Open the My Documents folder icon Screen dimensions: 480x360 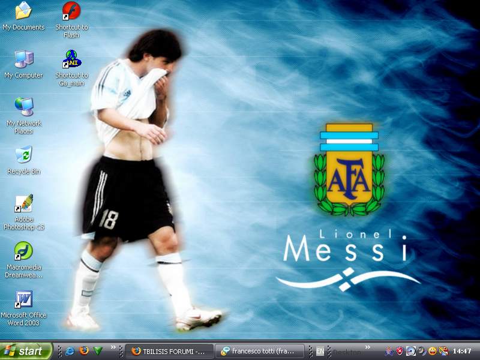[23, 16]
